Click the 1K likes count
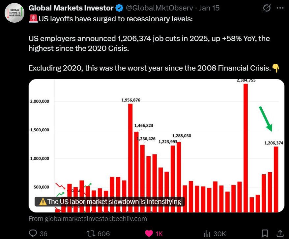 click(159, 234)
